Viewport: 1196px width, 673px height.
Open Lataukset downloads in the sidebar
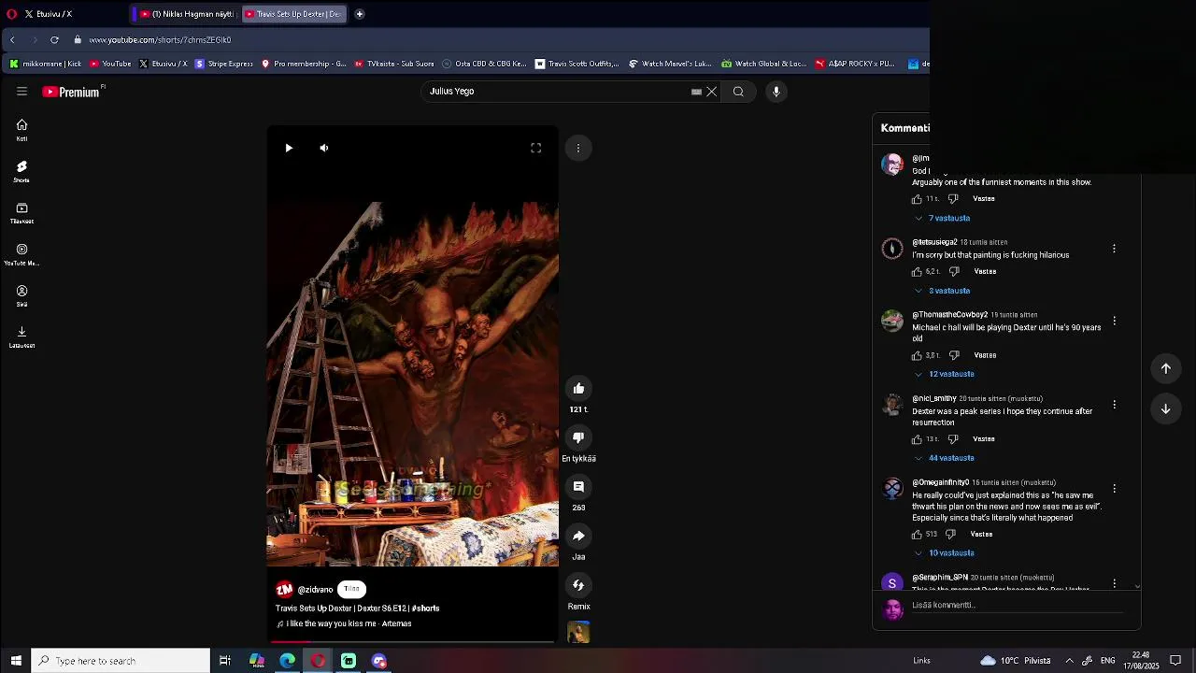(21, 336)
